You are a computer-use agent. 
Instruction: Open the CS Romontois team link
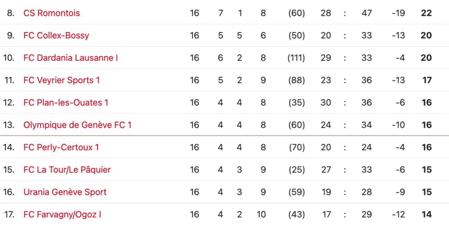(52, 13)
